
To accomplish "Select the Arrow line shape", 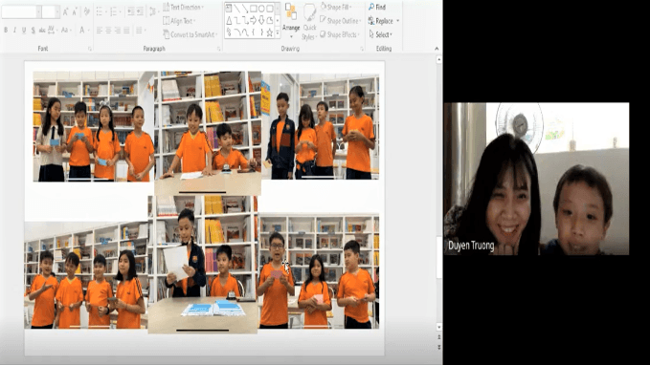I will (x=245, y=9).
